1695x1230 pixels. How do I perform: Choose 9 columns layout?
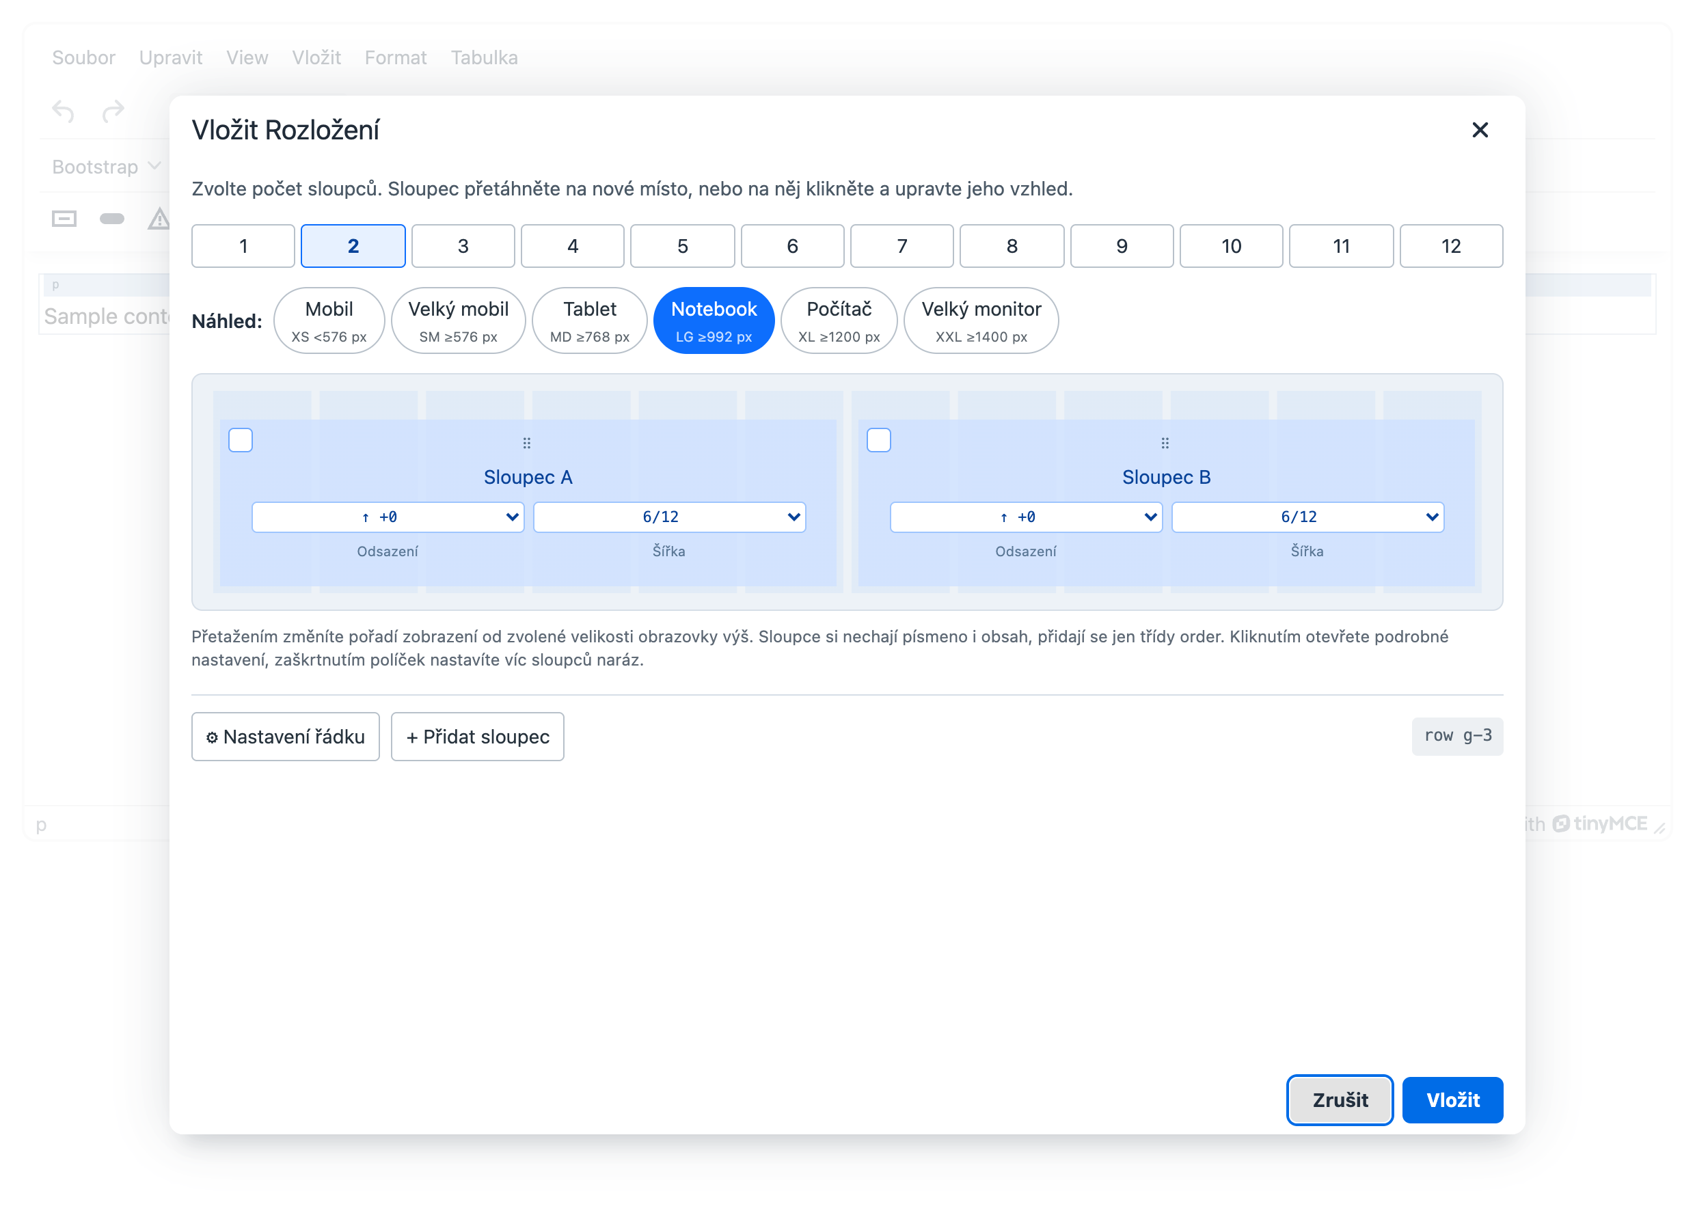pyautogui.click(x=1122, y=246)
